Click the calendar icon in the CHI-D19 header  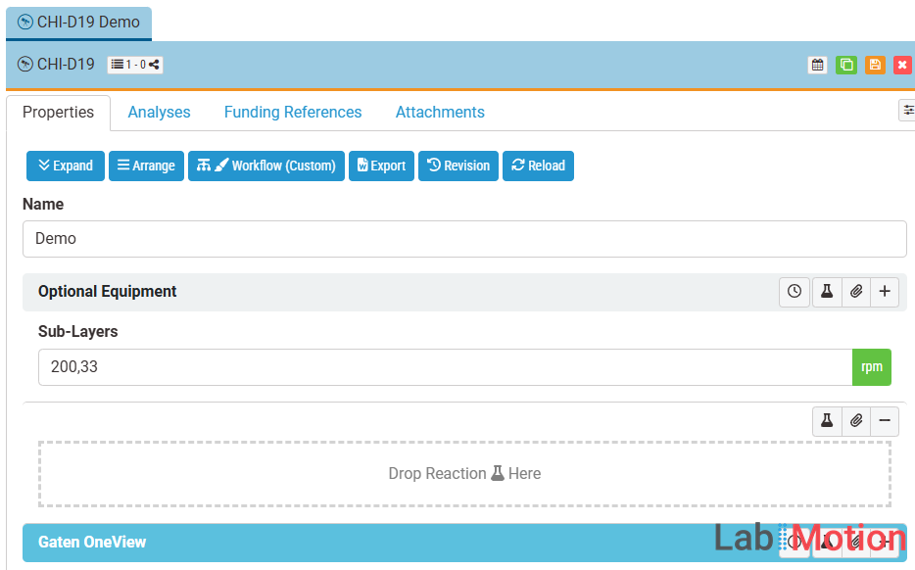817,65
